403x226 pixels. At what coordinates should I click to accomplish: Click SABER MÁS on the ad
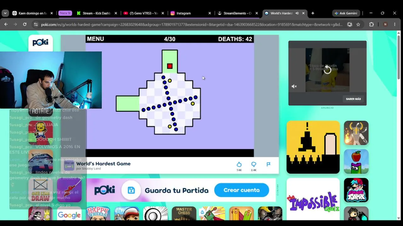tap(353, 99)
